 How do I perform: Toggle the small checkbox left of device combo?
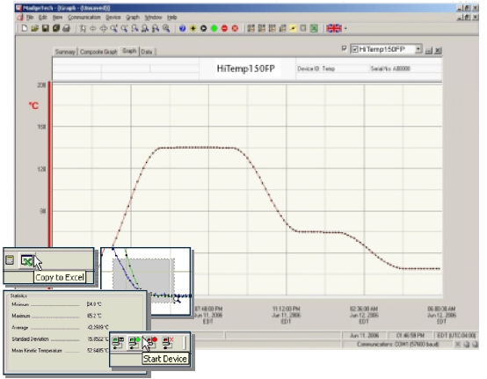click(344, 48)
